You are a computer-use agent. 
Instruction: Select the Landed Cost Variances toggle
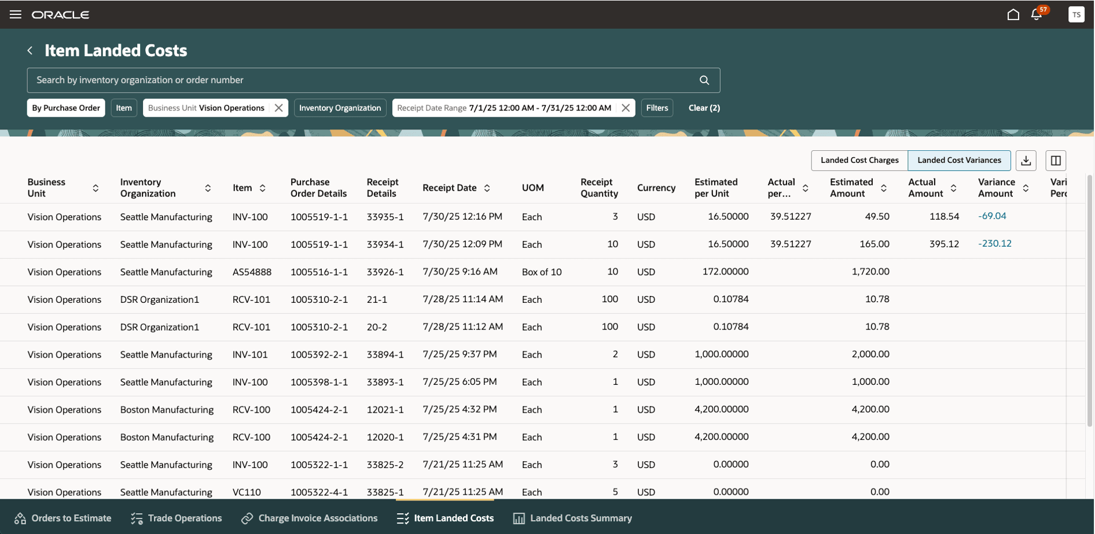pyautogui.click(x=958, y=161)
